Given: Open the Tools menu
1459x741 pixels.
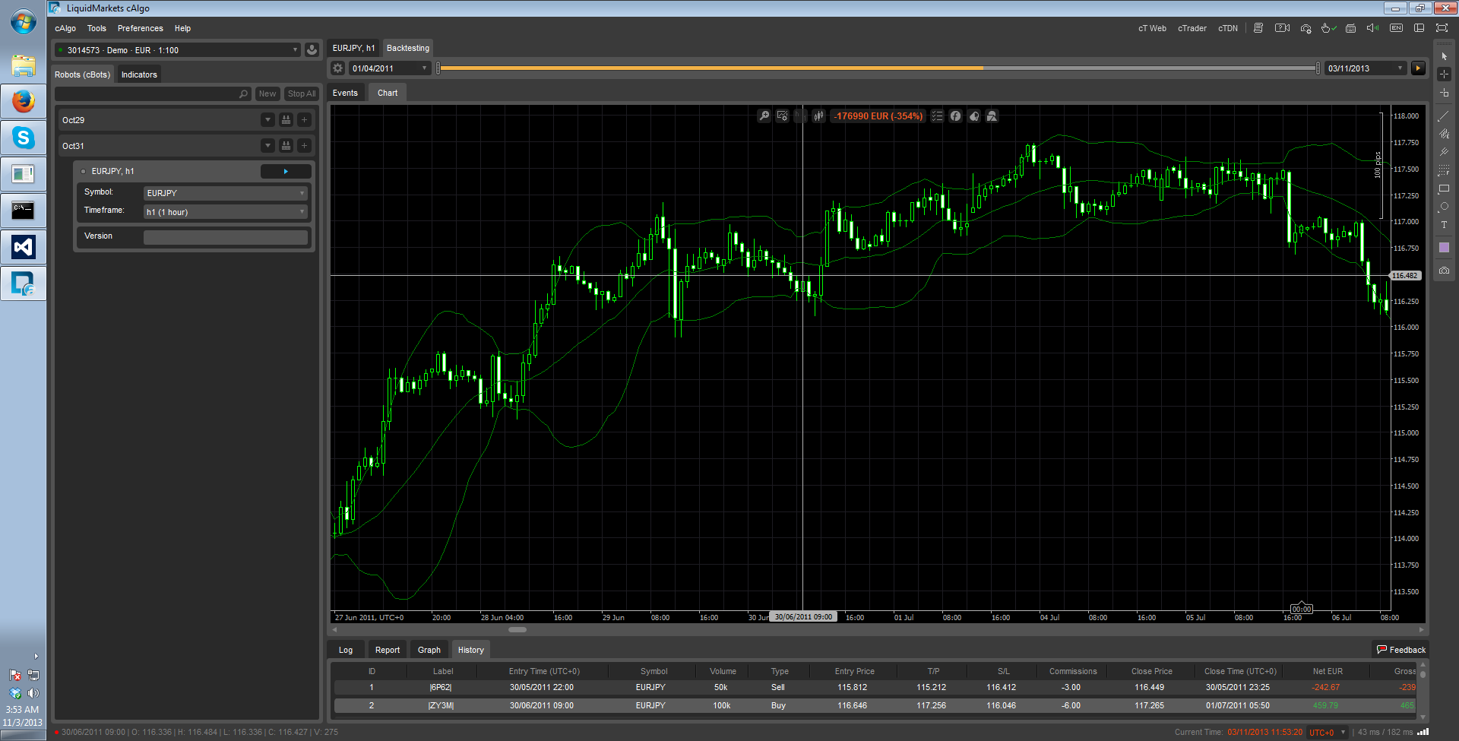Looking at the screenshot, I should tap(97, 28).
